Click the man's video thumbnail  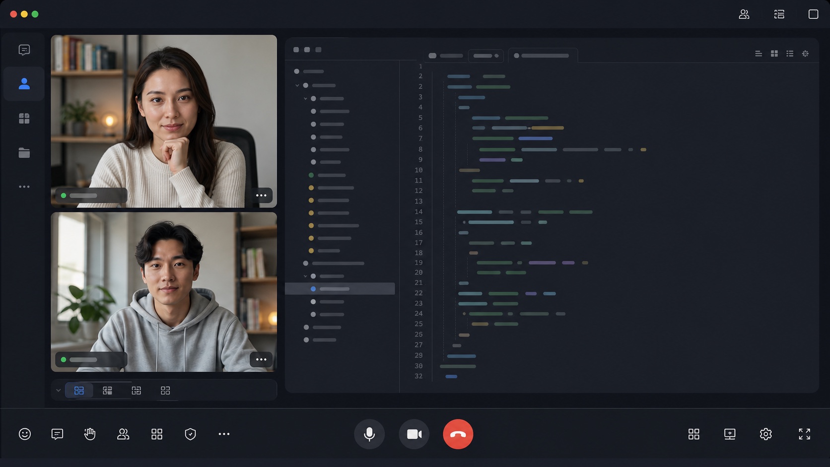(164, 292)
